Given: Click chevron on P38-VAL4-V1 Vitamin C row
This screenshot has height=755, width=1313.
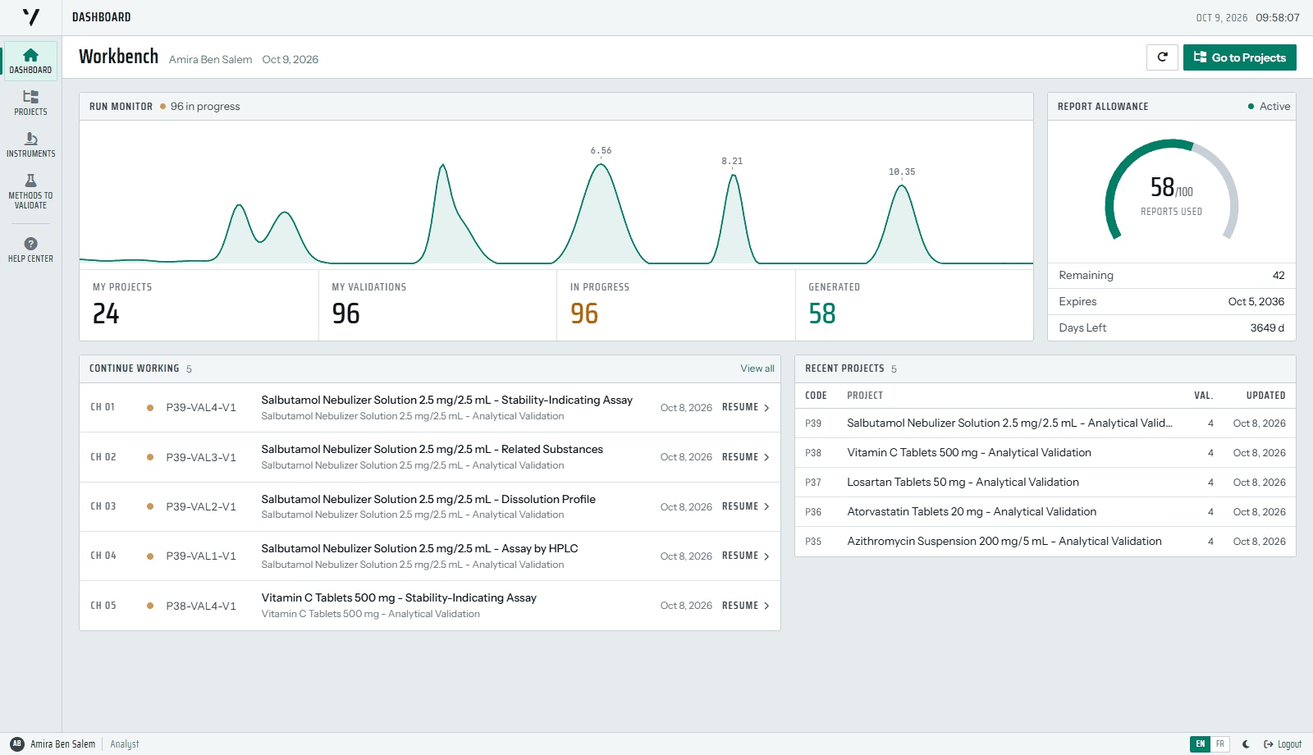Looking at the screenshot, I should coord(766,606).
